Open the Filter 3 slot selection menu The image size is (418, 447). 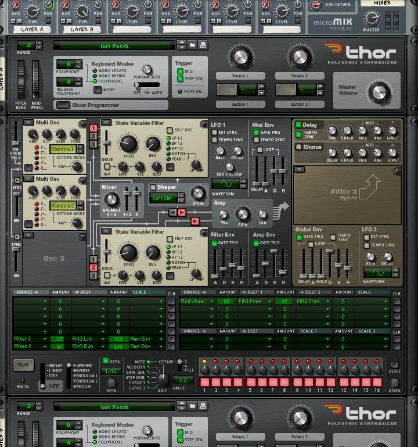(300, 169)
